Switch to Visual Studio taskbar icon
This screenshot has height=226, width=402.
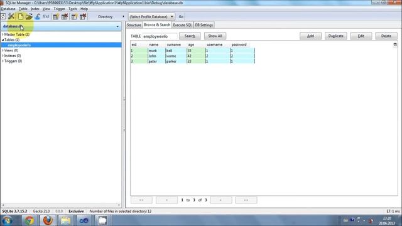(x=84, y=220)
